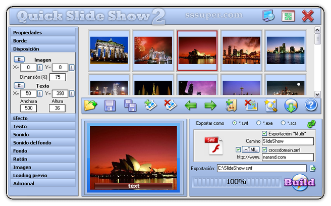
Task: Open the Loading previo section
Action: 43,175
